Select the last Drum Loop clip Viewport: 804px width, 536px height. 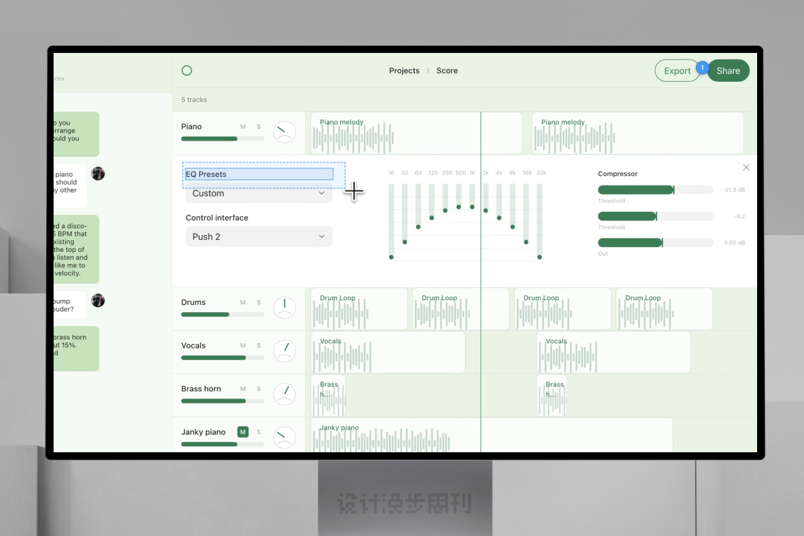point(665,309)
